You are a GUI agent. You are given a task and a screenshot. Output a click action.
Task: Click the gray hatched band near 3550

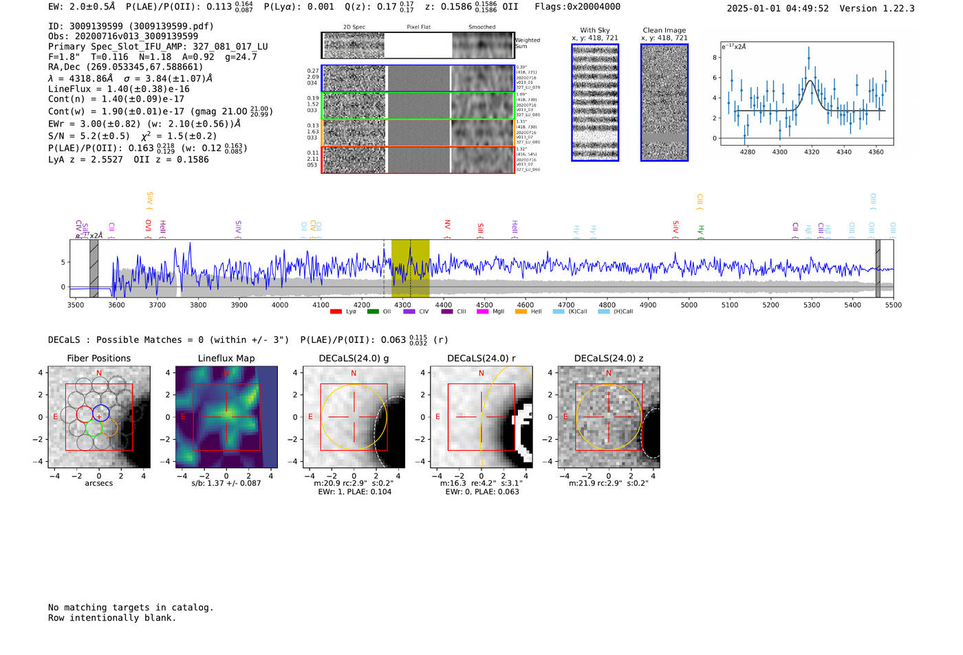(94, 269)
